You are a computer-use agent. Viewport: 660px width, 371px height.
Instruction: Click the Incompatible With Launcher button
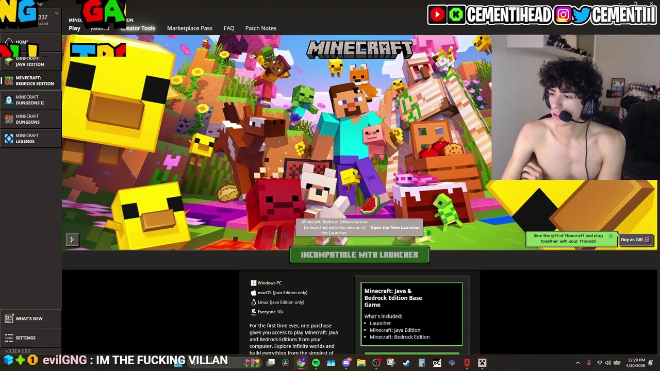pyautogui.click(x=359, y=255)
